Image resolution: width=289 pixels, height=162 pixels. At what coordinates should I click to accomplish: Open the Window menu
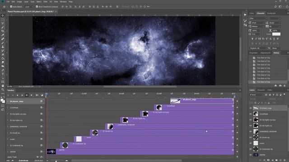[63, 2]
